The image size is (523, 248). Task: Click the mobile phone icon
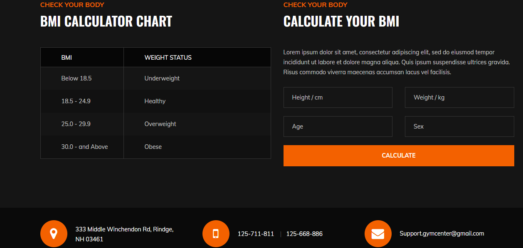(216, 233)
